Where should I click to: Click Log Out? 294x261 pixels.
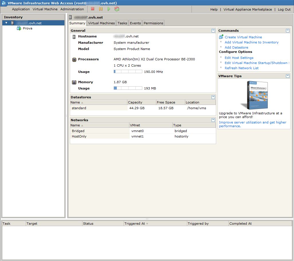click(284, 9)
